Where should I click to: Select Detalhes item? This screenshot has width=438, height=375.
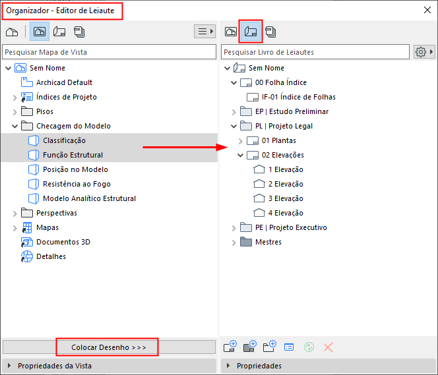(x=51, y=256)
